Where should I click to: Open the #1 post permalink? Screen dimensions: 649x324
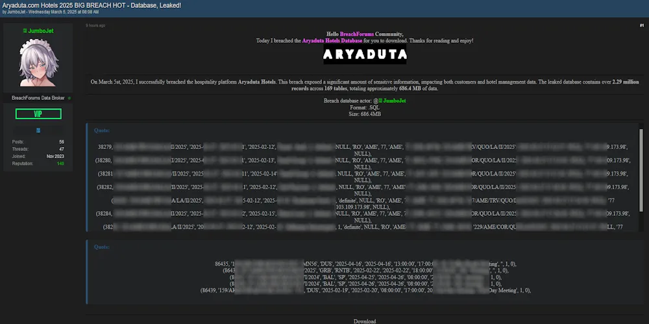[642, 26]
